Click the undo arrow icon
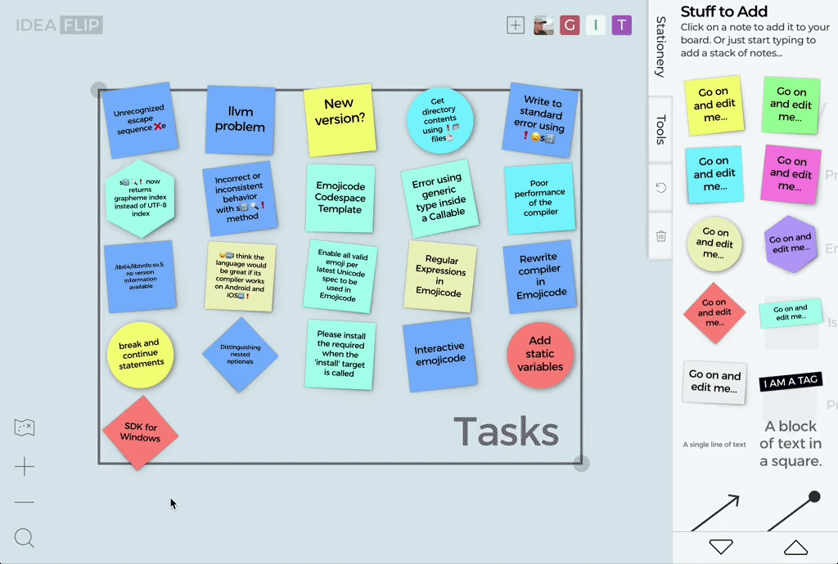Image resolution: width=838 pixels, height=564 pixels. pyautogui.click(x=661, y=187)
